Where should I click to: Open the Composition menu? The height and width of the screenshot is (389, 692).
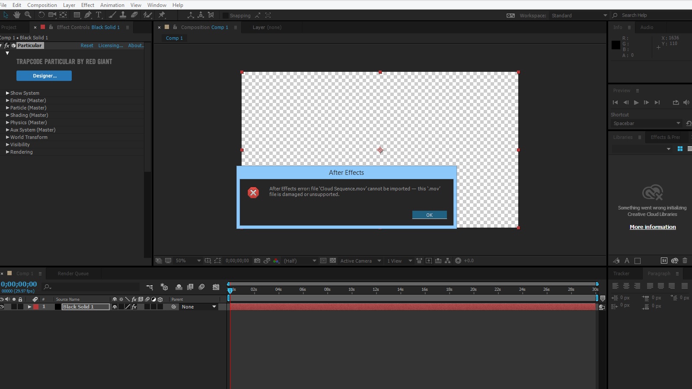(42, 5)
